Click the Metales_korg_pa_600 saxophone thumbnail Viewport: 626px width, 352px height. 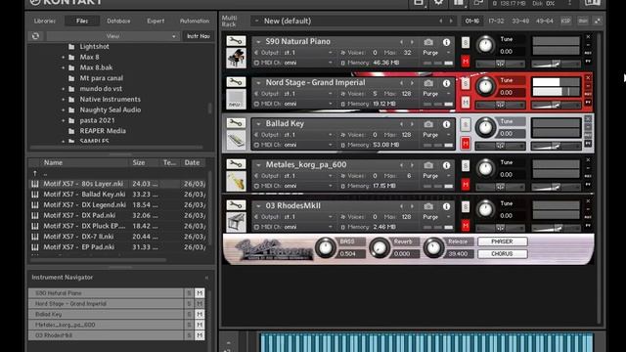pos(236,181)
